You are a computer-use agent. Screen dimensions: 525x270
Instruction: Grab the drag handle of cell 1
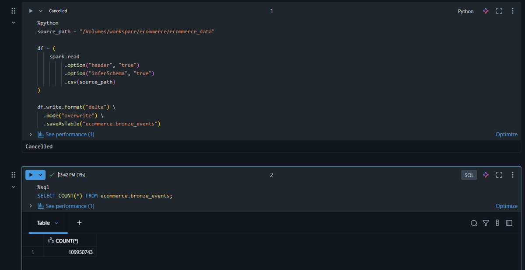(x=13, y=11)
